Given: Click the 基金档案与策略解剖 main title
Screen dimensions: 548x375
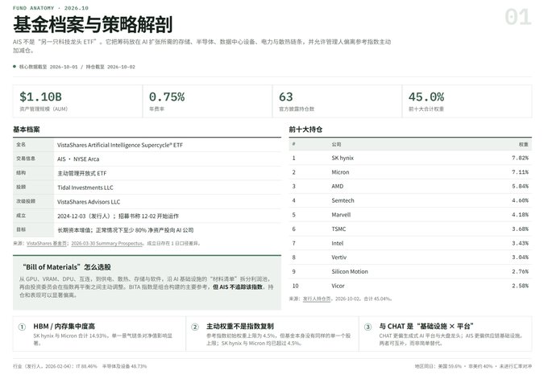Looking at the screenshot, I should click(93, 25).
